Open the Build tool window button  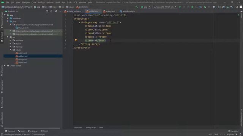pyautogui.click(x=21, y=131)
